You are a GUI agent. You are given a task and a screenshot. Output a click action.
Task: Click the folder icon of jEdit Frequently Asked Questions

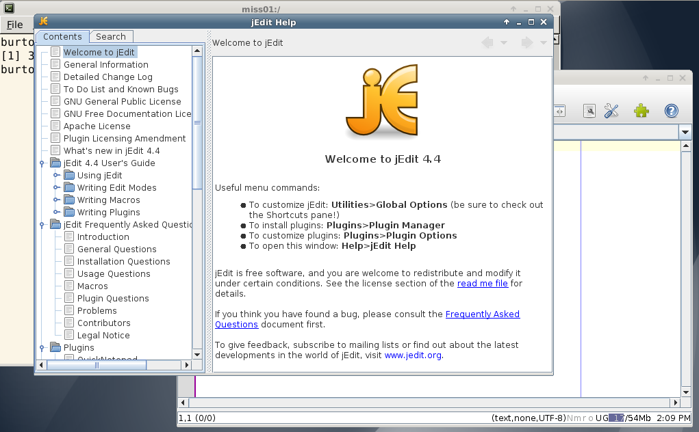point(55,224)
